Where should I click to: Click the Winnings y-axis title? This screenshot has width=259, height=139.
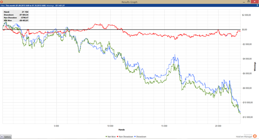(255, 66)
